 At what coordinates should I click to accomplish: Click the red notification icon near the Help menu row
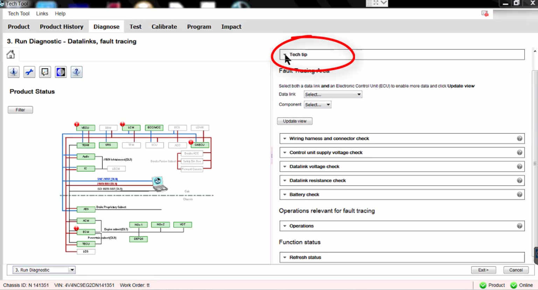[x=485, y=14]
